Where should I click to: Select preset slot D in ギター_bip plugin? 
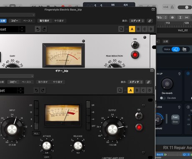(x=149, y=90)
